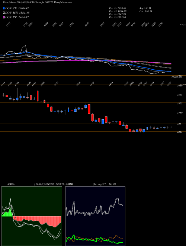Click the 'MACD:' panel heading
The width and height of the screenshot is (186, 246).
click(11, 184)
